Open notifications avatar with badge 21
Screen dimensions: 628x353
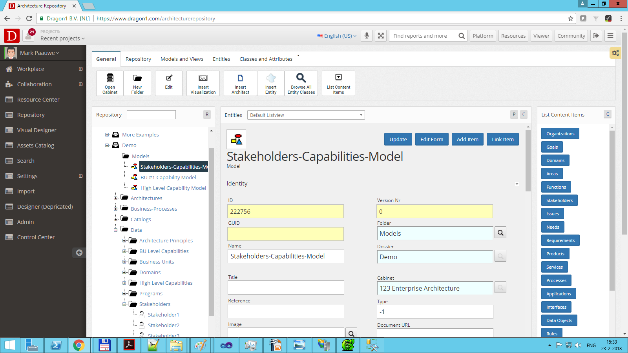29,35
